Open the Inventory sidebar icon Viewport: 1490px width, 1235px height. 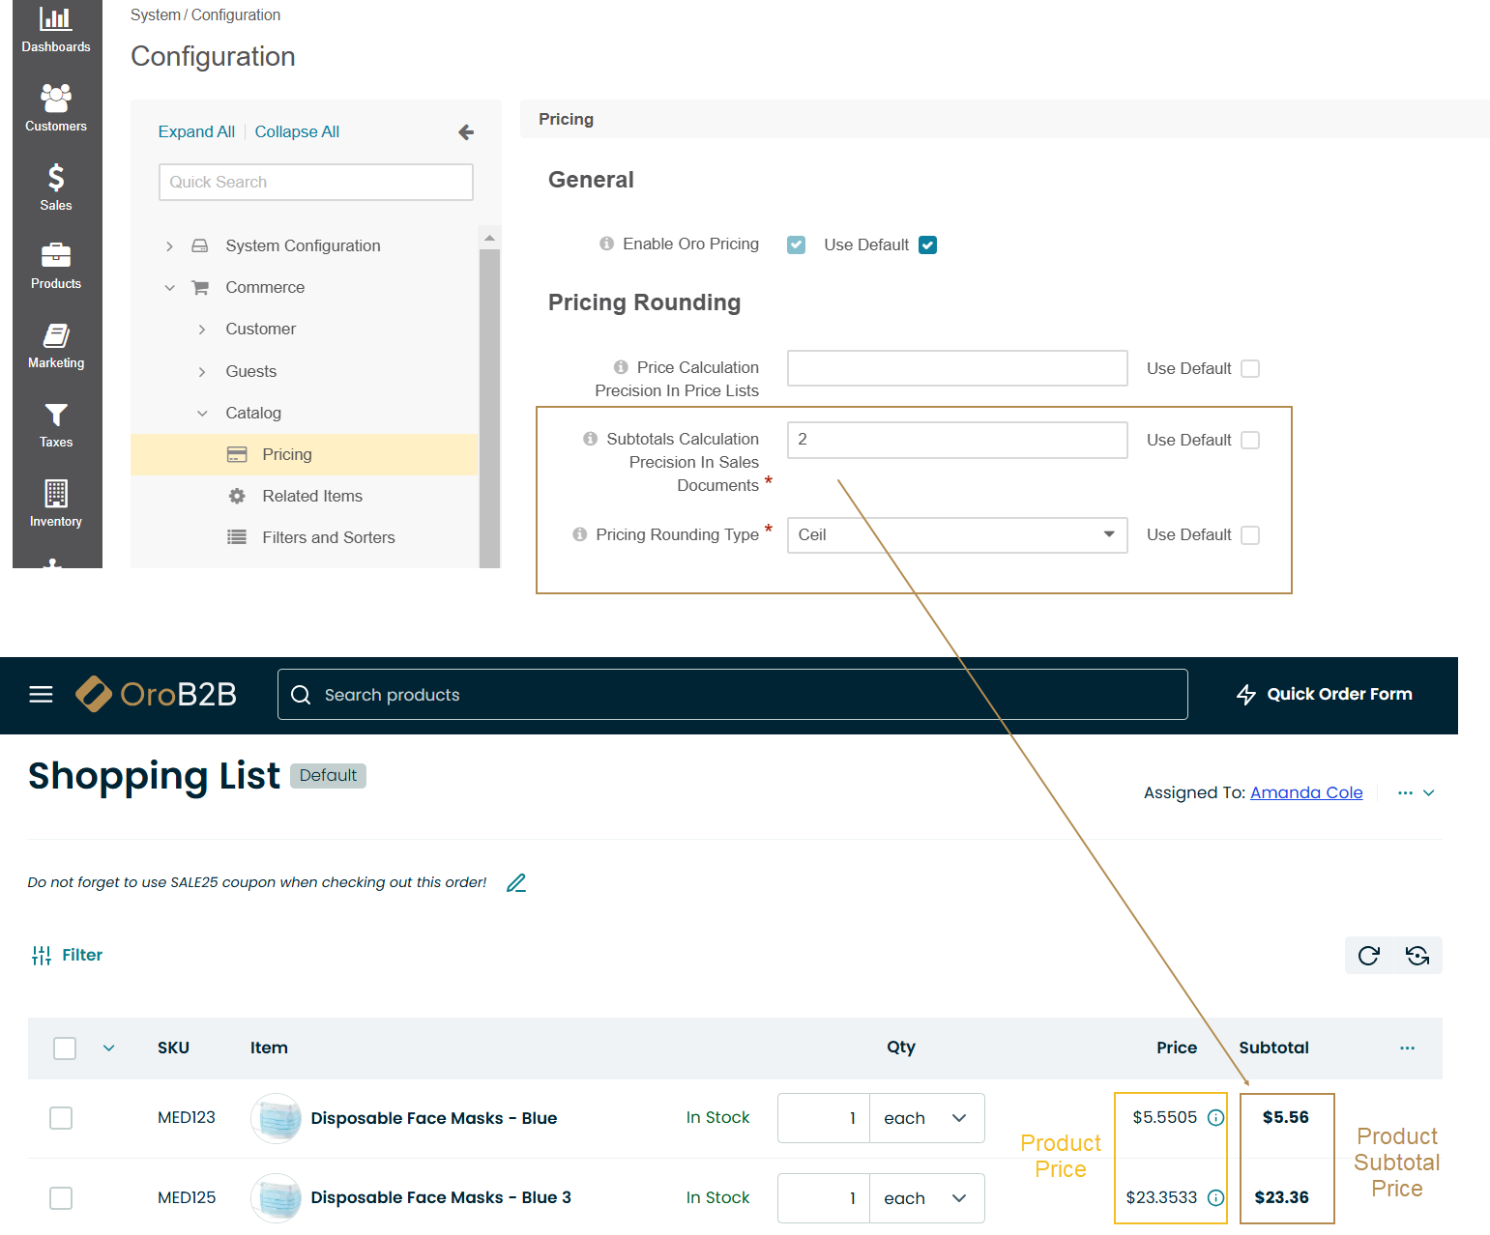point(56,494)
